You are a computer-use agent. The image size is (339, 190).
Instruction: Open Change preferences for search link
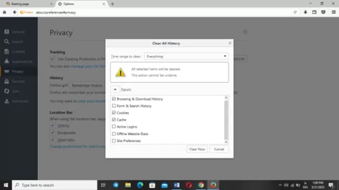[x=78, y=146]
